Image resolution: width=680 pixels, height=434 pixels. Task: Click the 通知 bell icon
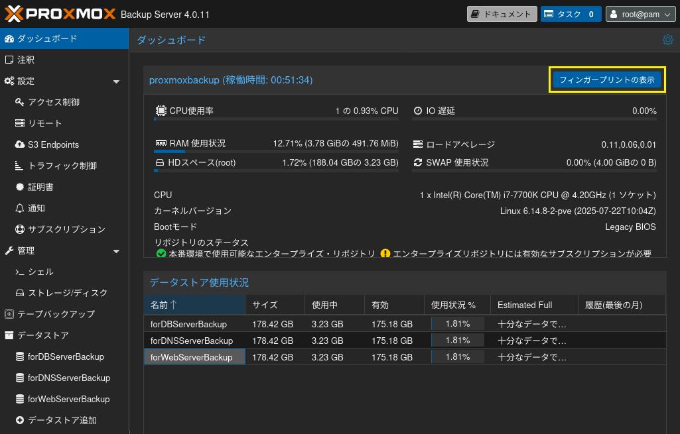19,208
